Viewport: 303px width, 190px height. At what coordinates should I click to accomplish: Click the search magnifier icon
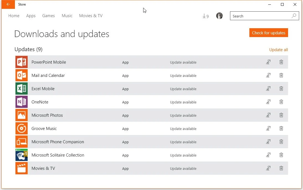click(294, 16)
